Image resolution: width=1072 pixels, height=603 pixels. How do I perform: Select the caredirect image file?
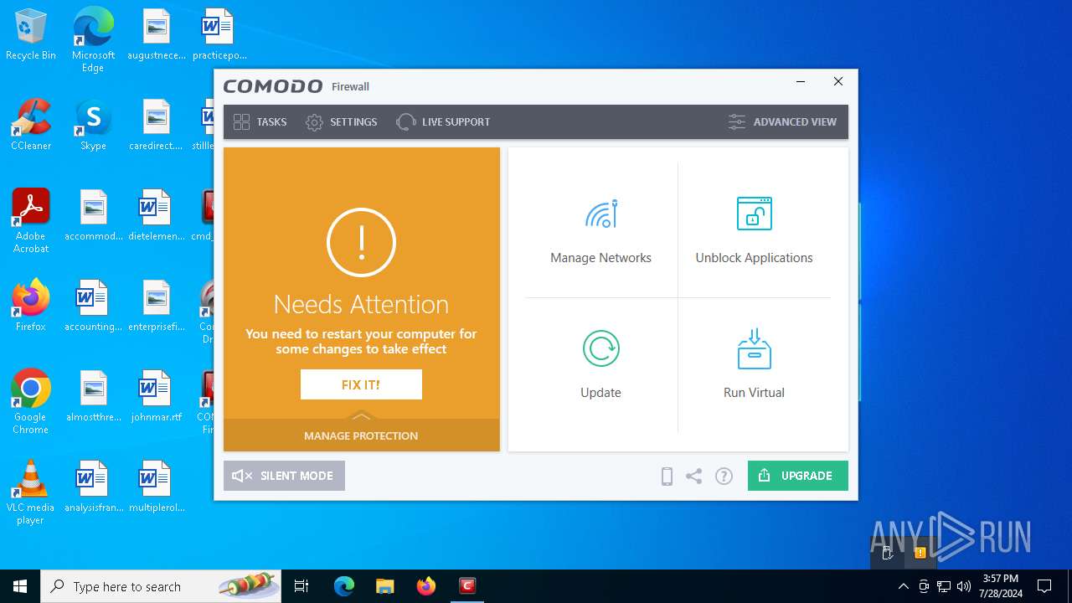click(157, 125)
